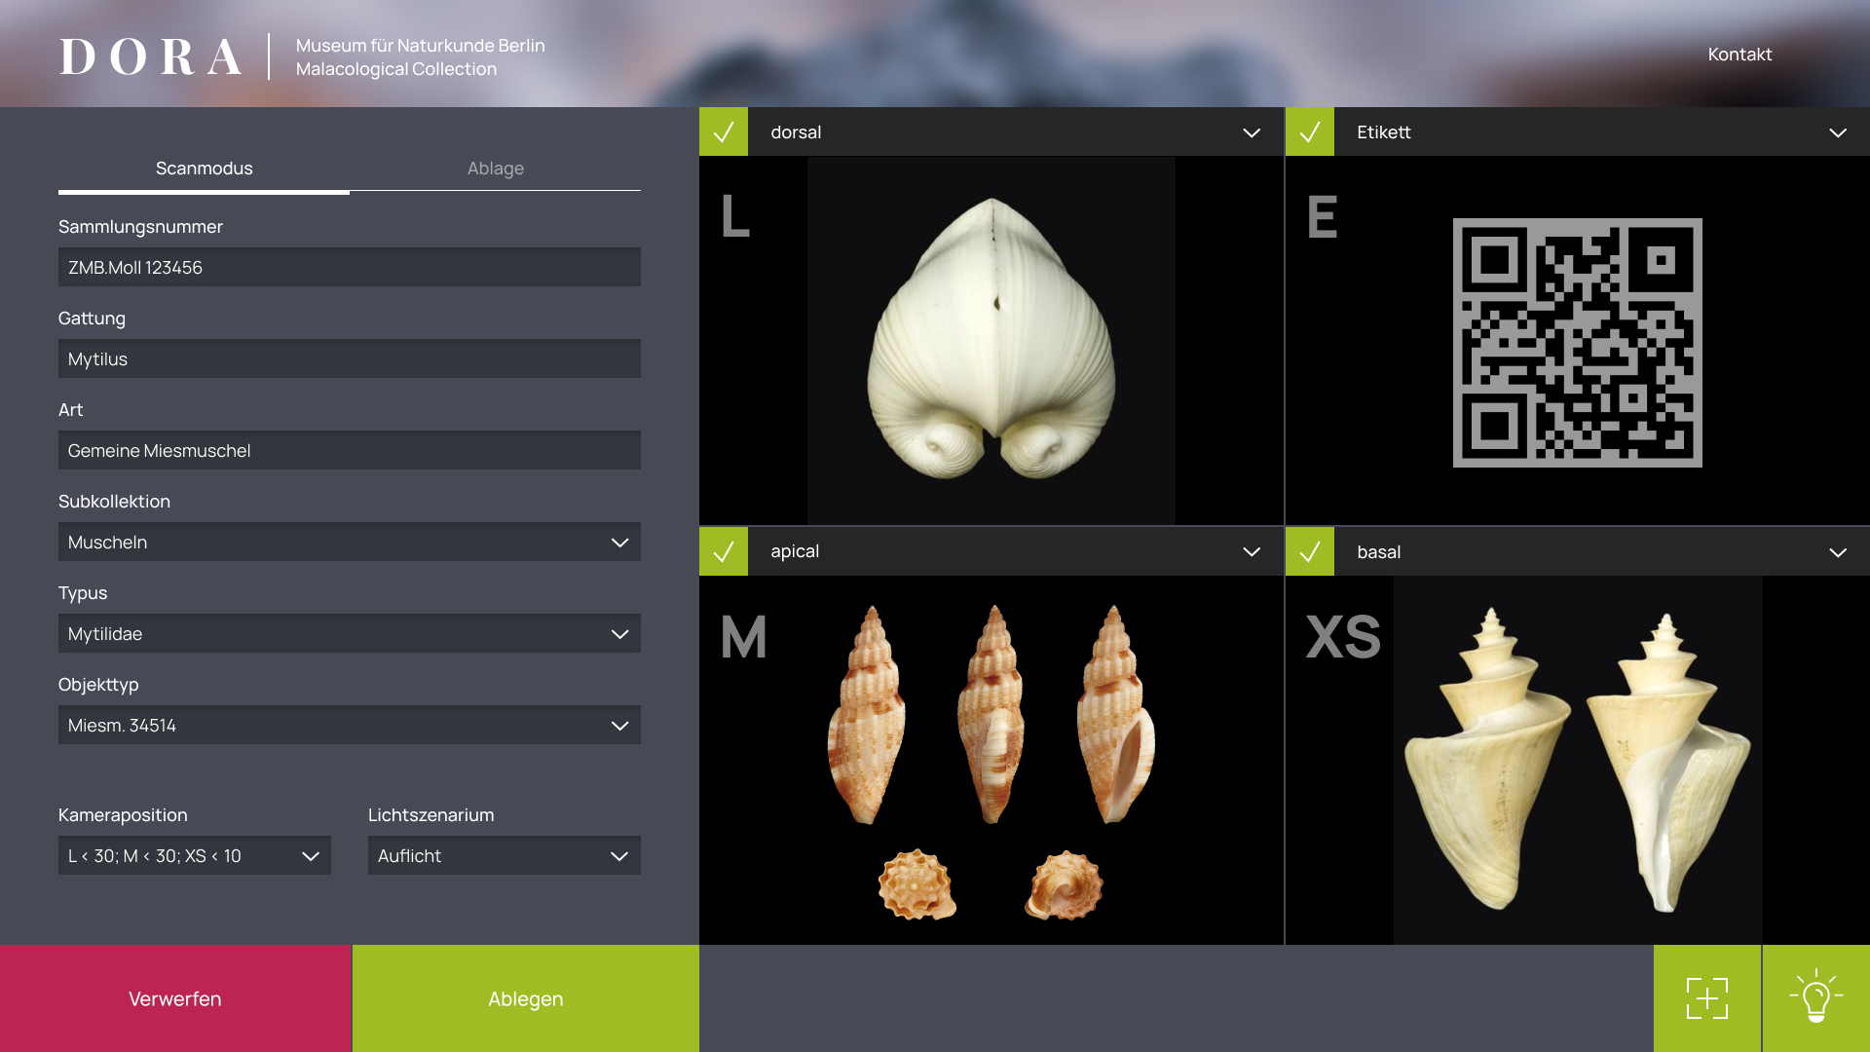Open the Etikett view dropdown

(x=1838, y=132)
